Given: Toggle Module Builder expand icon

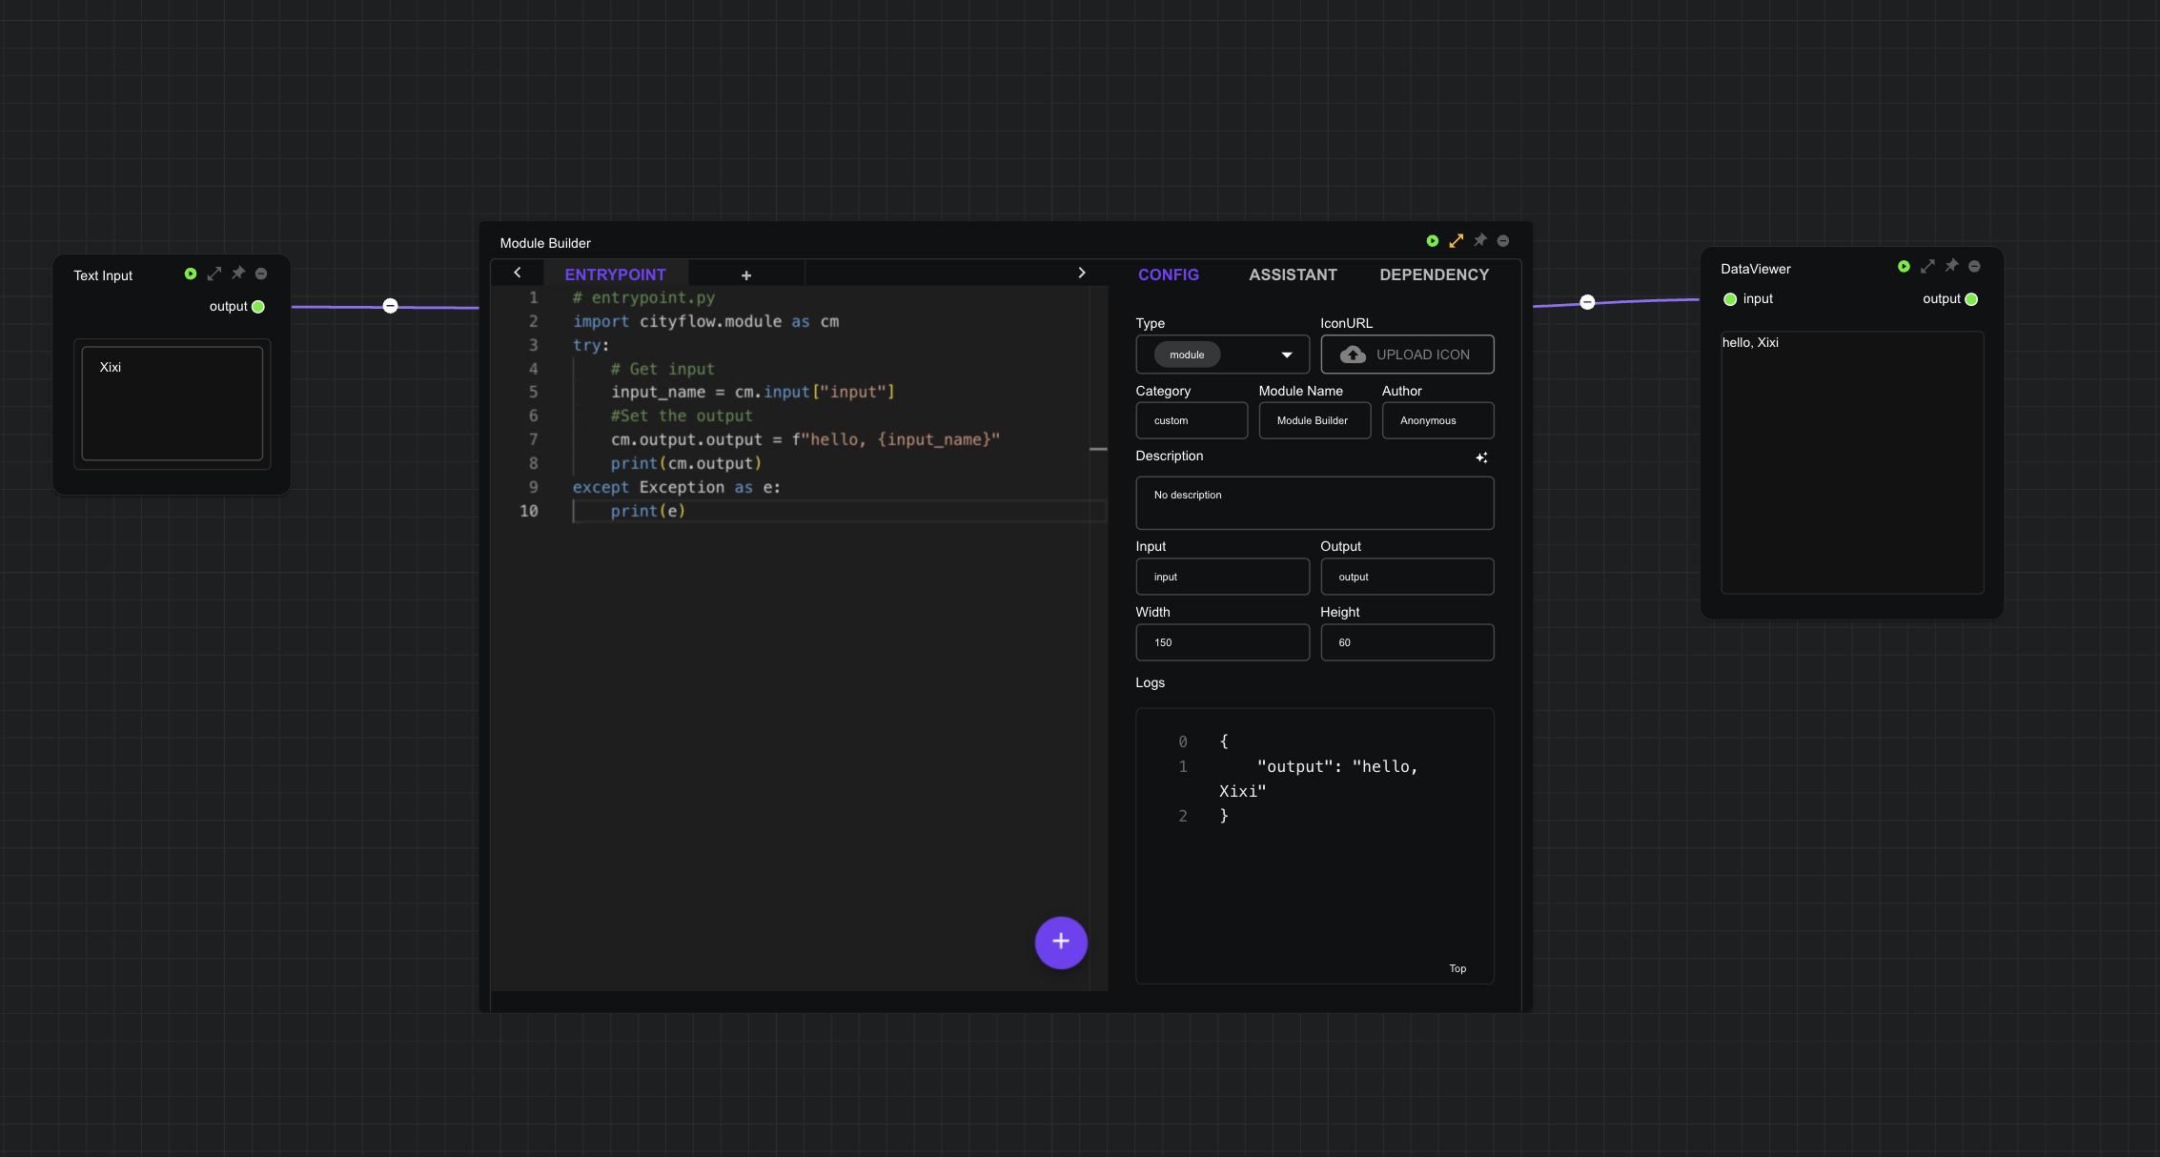Looking at the screenshot, I should (x=1457, y=241).
